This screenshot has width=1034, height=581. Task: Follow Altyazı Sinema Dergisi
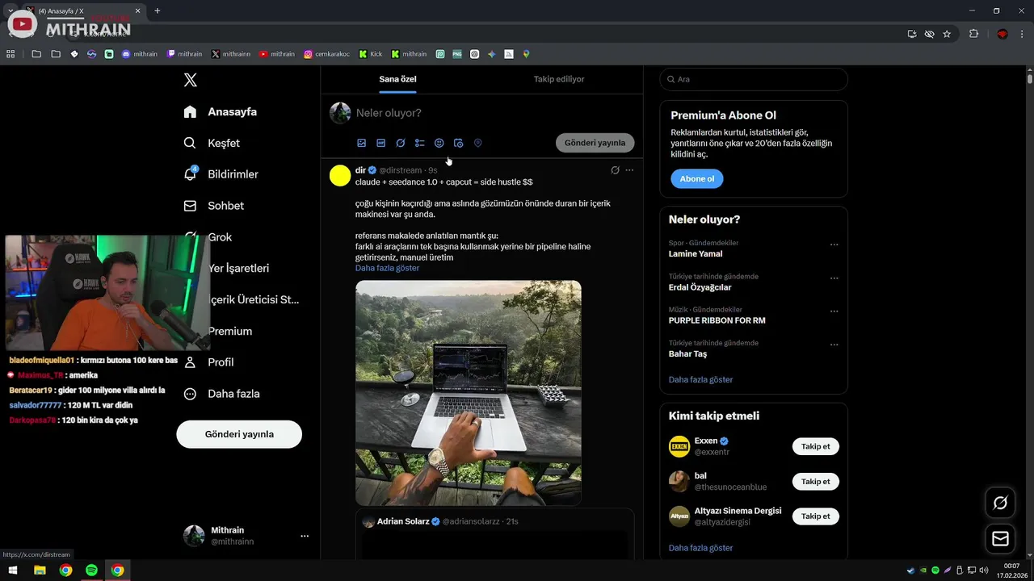click(x=816, y=516)
